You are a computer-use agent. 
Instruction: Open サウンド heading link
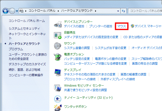(70, 43)
